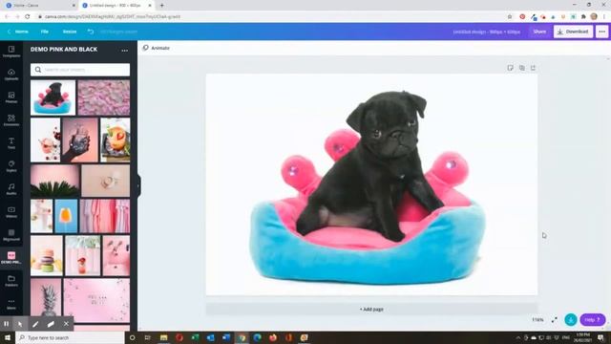Select the stacked macarons thumbnail
This screenshot has width=611, height=344.
(47, 255)
